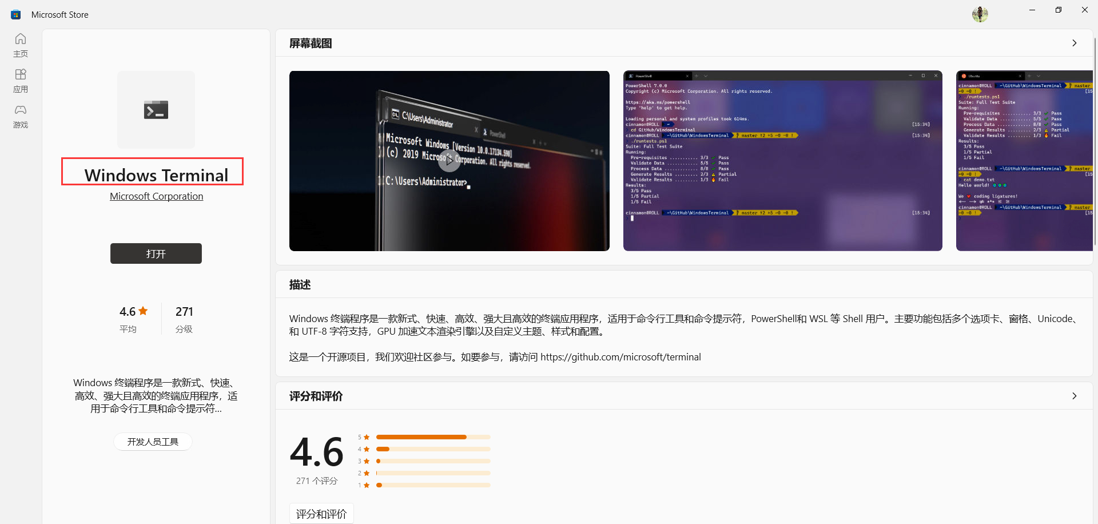Click the 评分和评价 review button
1098x524 pixels.
click(x=321, y=513)
